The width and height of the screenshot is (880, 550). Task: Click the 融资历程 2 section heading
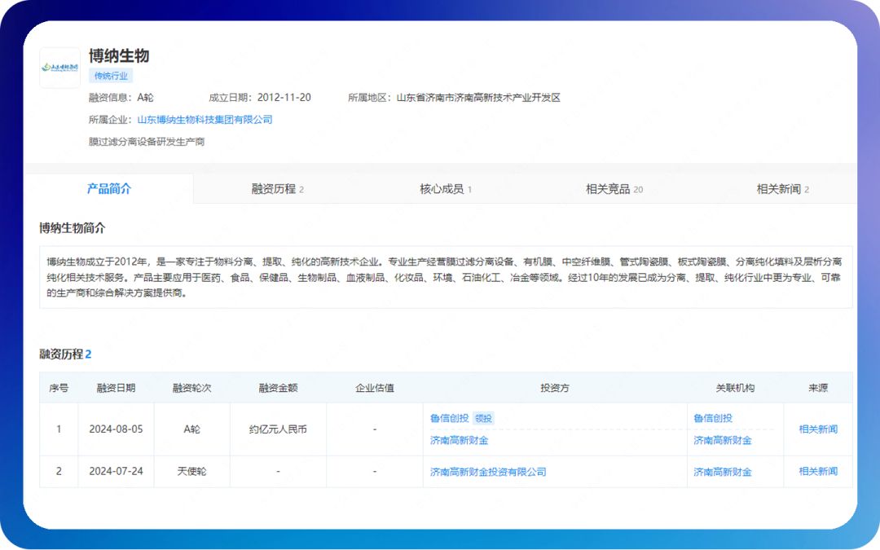(x=66, y=354)
